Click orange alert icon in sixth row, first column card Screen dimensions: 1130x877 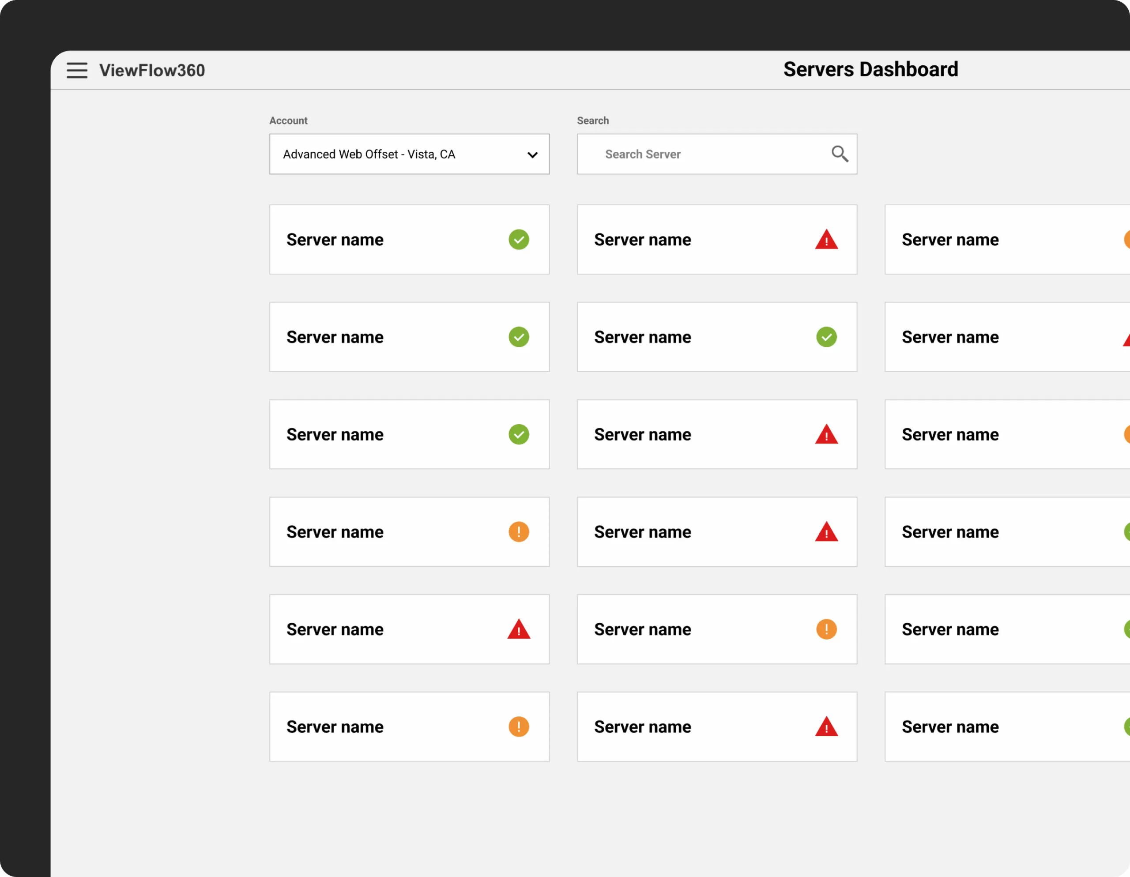pyautogui.click(x=519, y=726)
